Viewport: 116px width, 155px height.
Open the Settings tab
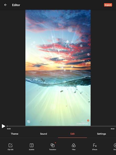click(x=101, y=134)
